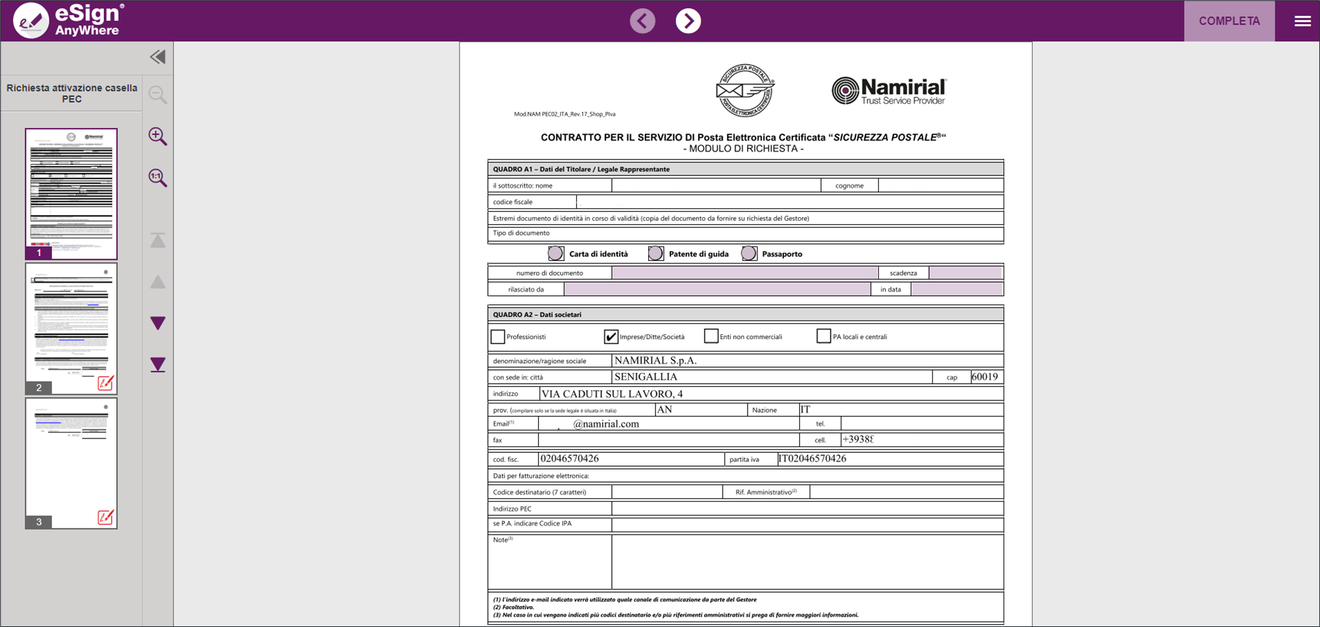Reset zoom with the 1:1 magnifier icon
This screenshot has width=1320, height=627.
[x=158, y=177]
